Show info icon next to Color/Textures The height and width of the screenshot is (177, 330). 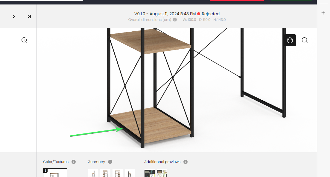pos(74,162)
